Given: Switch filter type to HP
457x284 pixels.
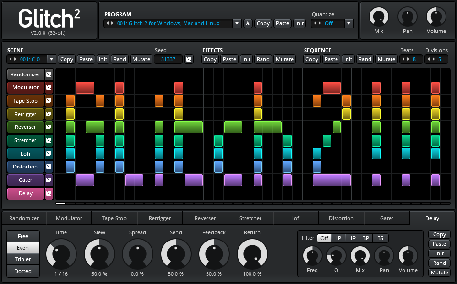Looking at the screenshot, I should pyautogui.click(x=352, y=238).
